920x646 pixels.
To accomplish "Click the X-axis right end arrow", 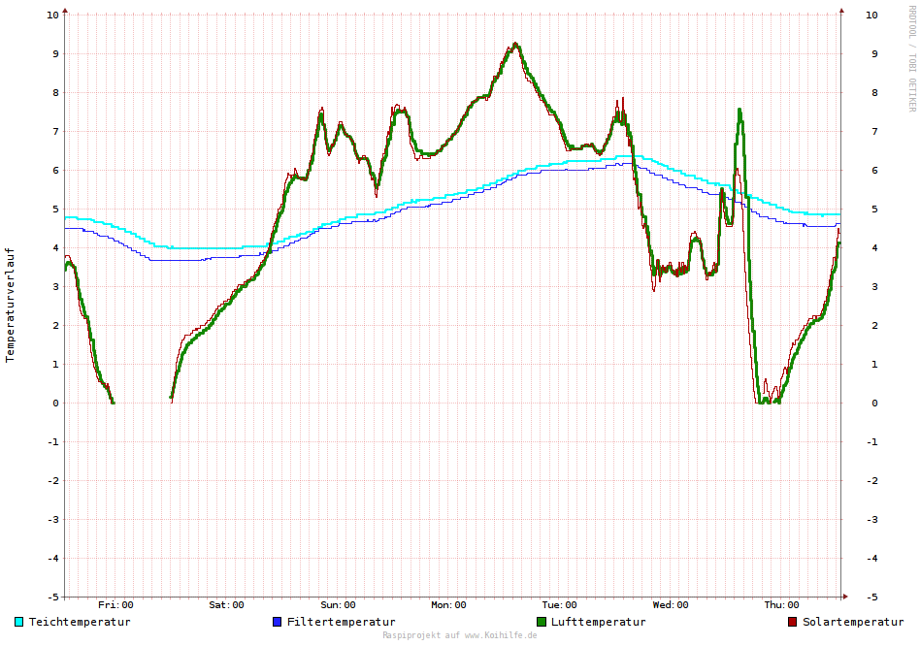I will coord(844,597).
